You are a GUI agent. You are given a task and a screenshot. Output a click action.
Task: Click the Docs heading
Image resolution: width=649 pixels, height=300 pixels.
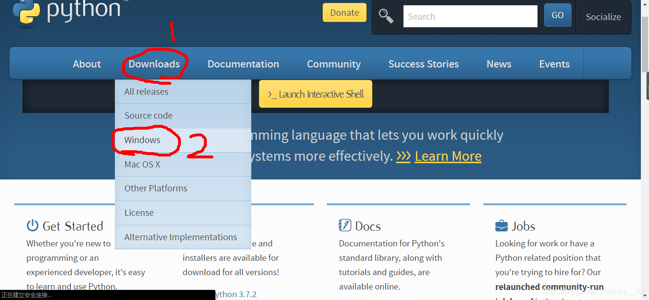[368, 226]
